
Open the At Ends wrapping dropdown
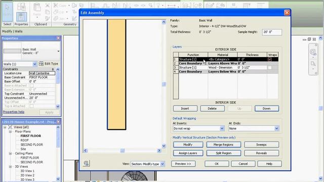[277, 128]
